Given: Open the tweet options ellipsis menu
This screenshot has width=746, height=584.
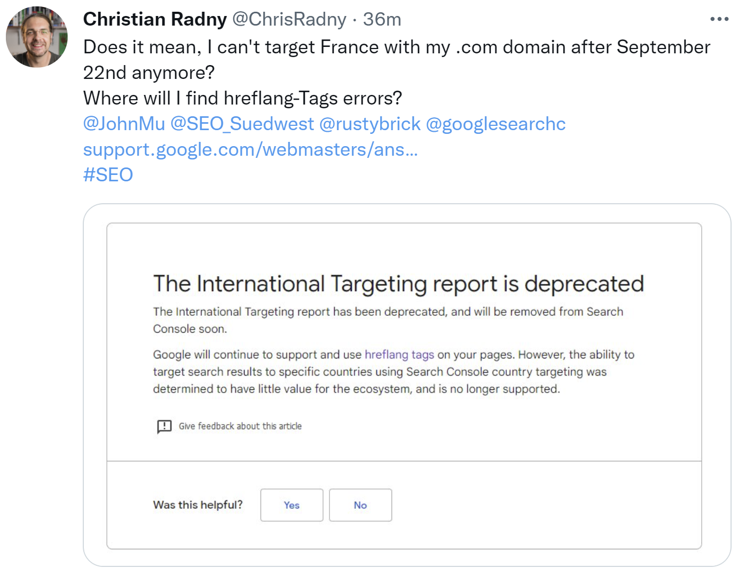Looking at the screenshot, I should pyautogui.click(x=720, y=18).
